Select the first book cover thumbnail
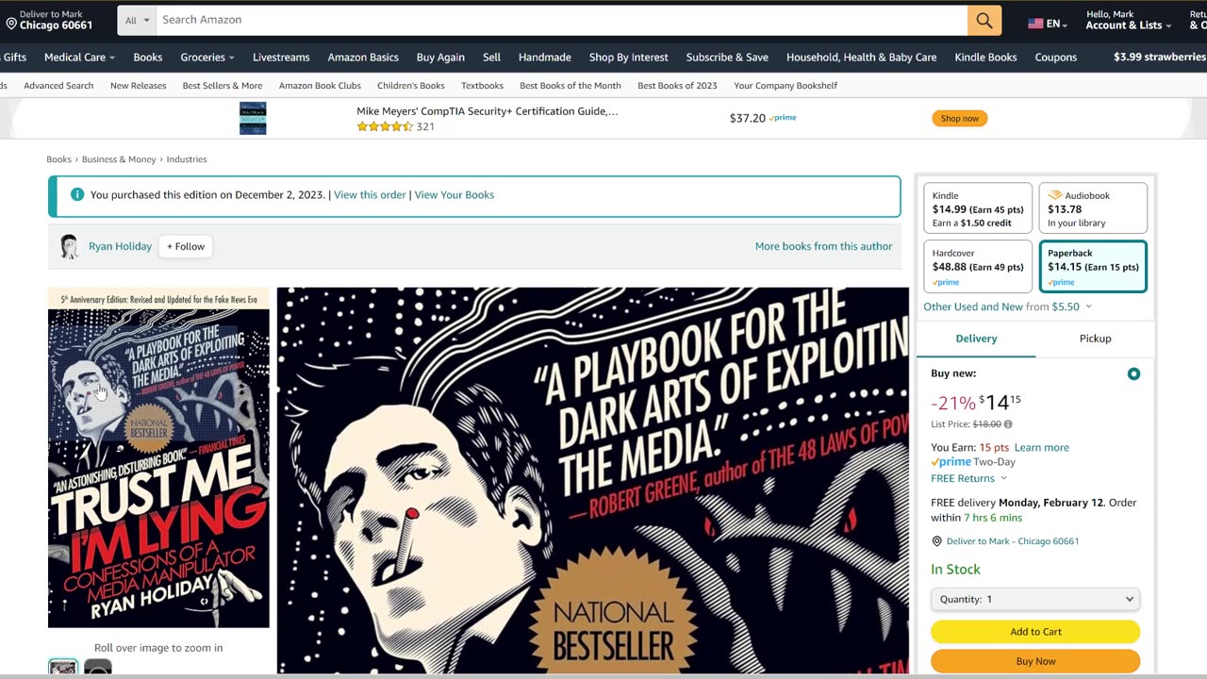This screenshot has height=679, width=1207. click(x=63, y=668)
